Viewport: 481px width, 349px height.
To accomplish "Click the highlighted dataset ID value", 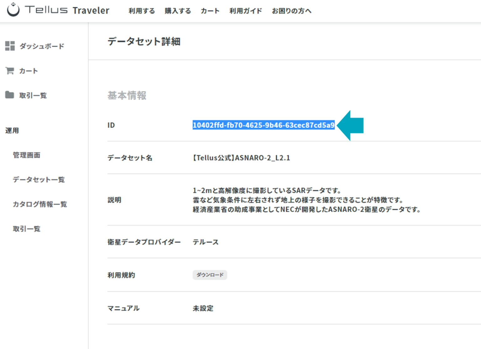I will (x=264, y=125).
